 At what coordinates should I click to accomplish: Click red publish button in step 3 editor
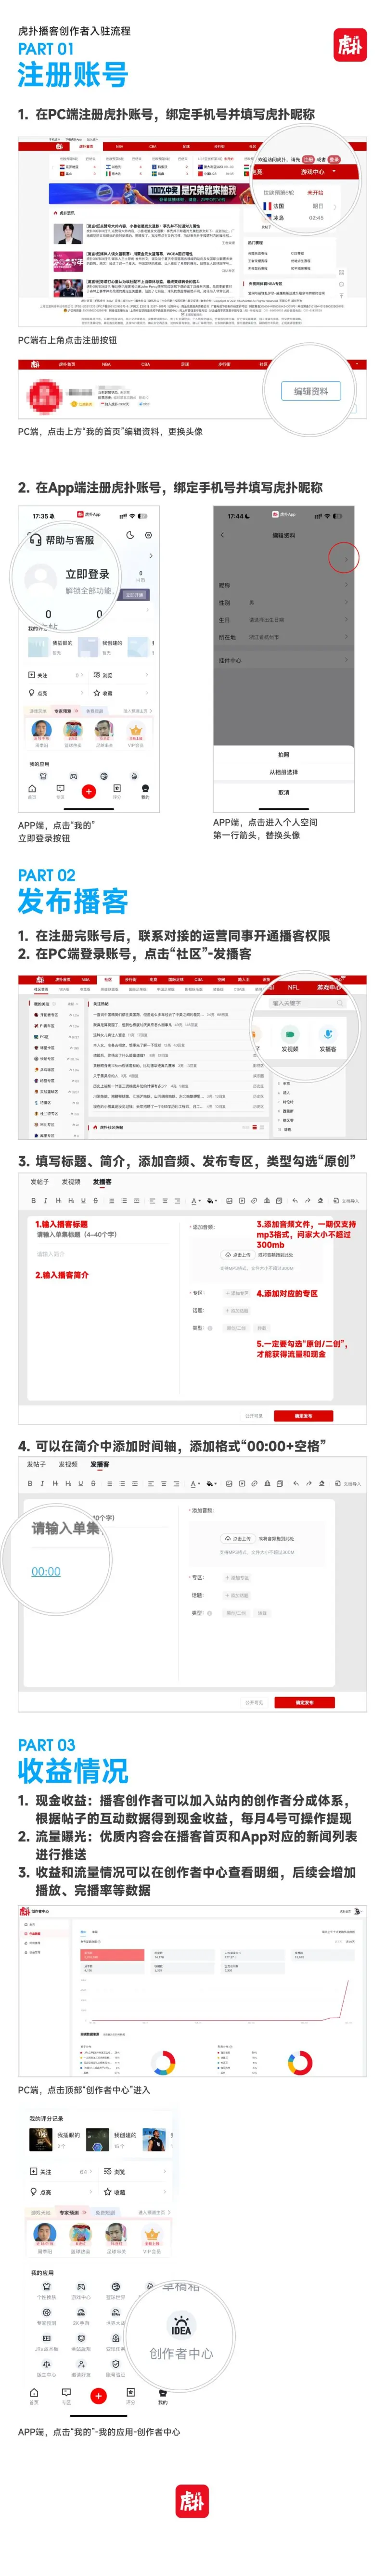pyautogui.click(x=304, y=1415)
